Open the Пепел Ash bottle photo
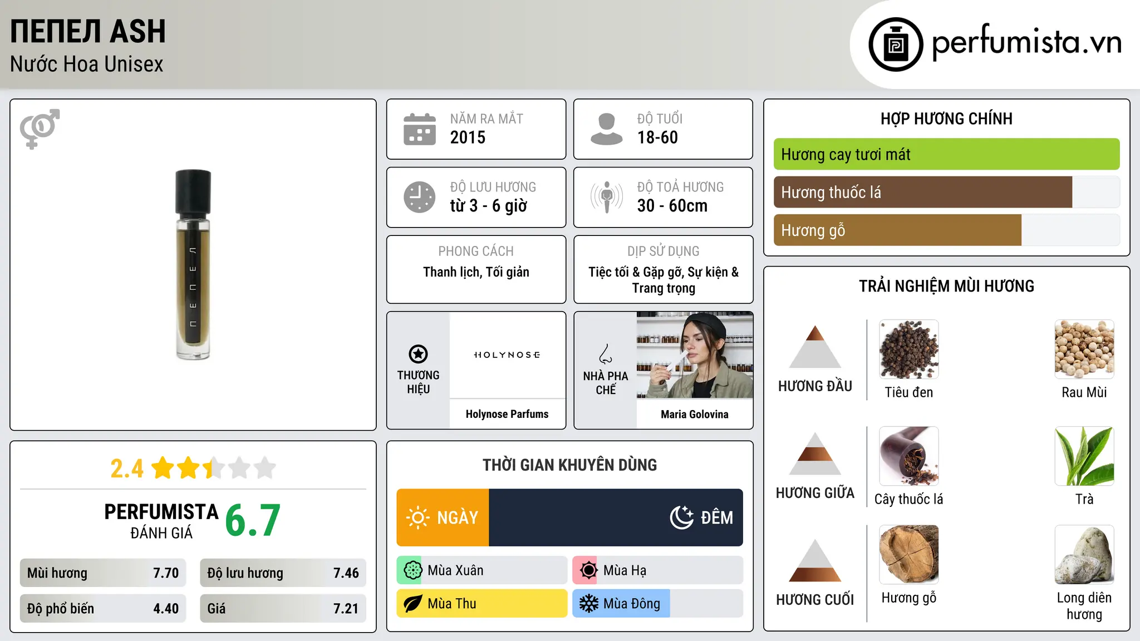Image resolution: width=1140 pixels, height=641 pixels. (x=193, y=265)
